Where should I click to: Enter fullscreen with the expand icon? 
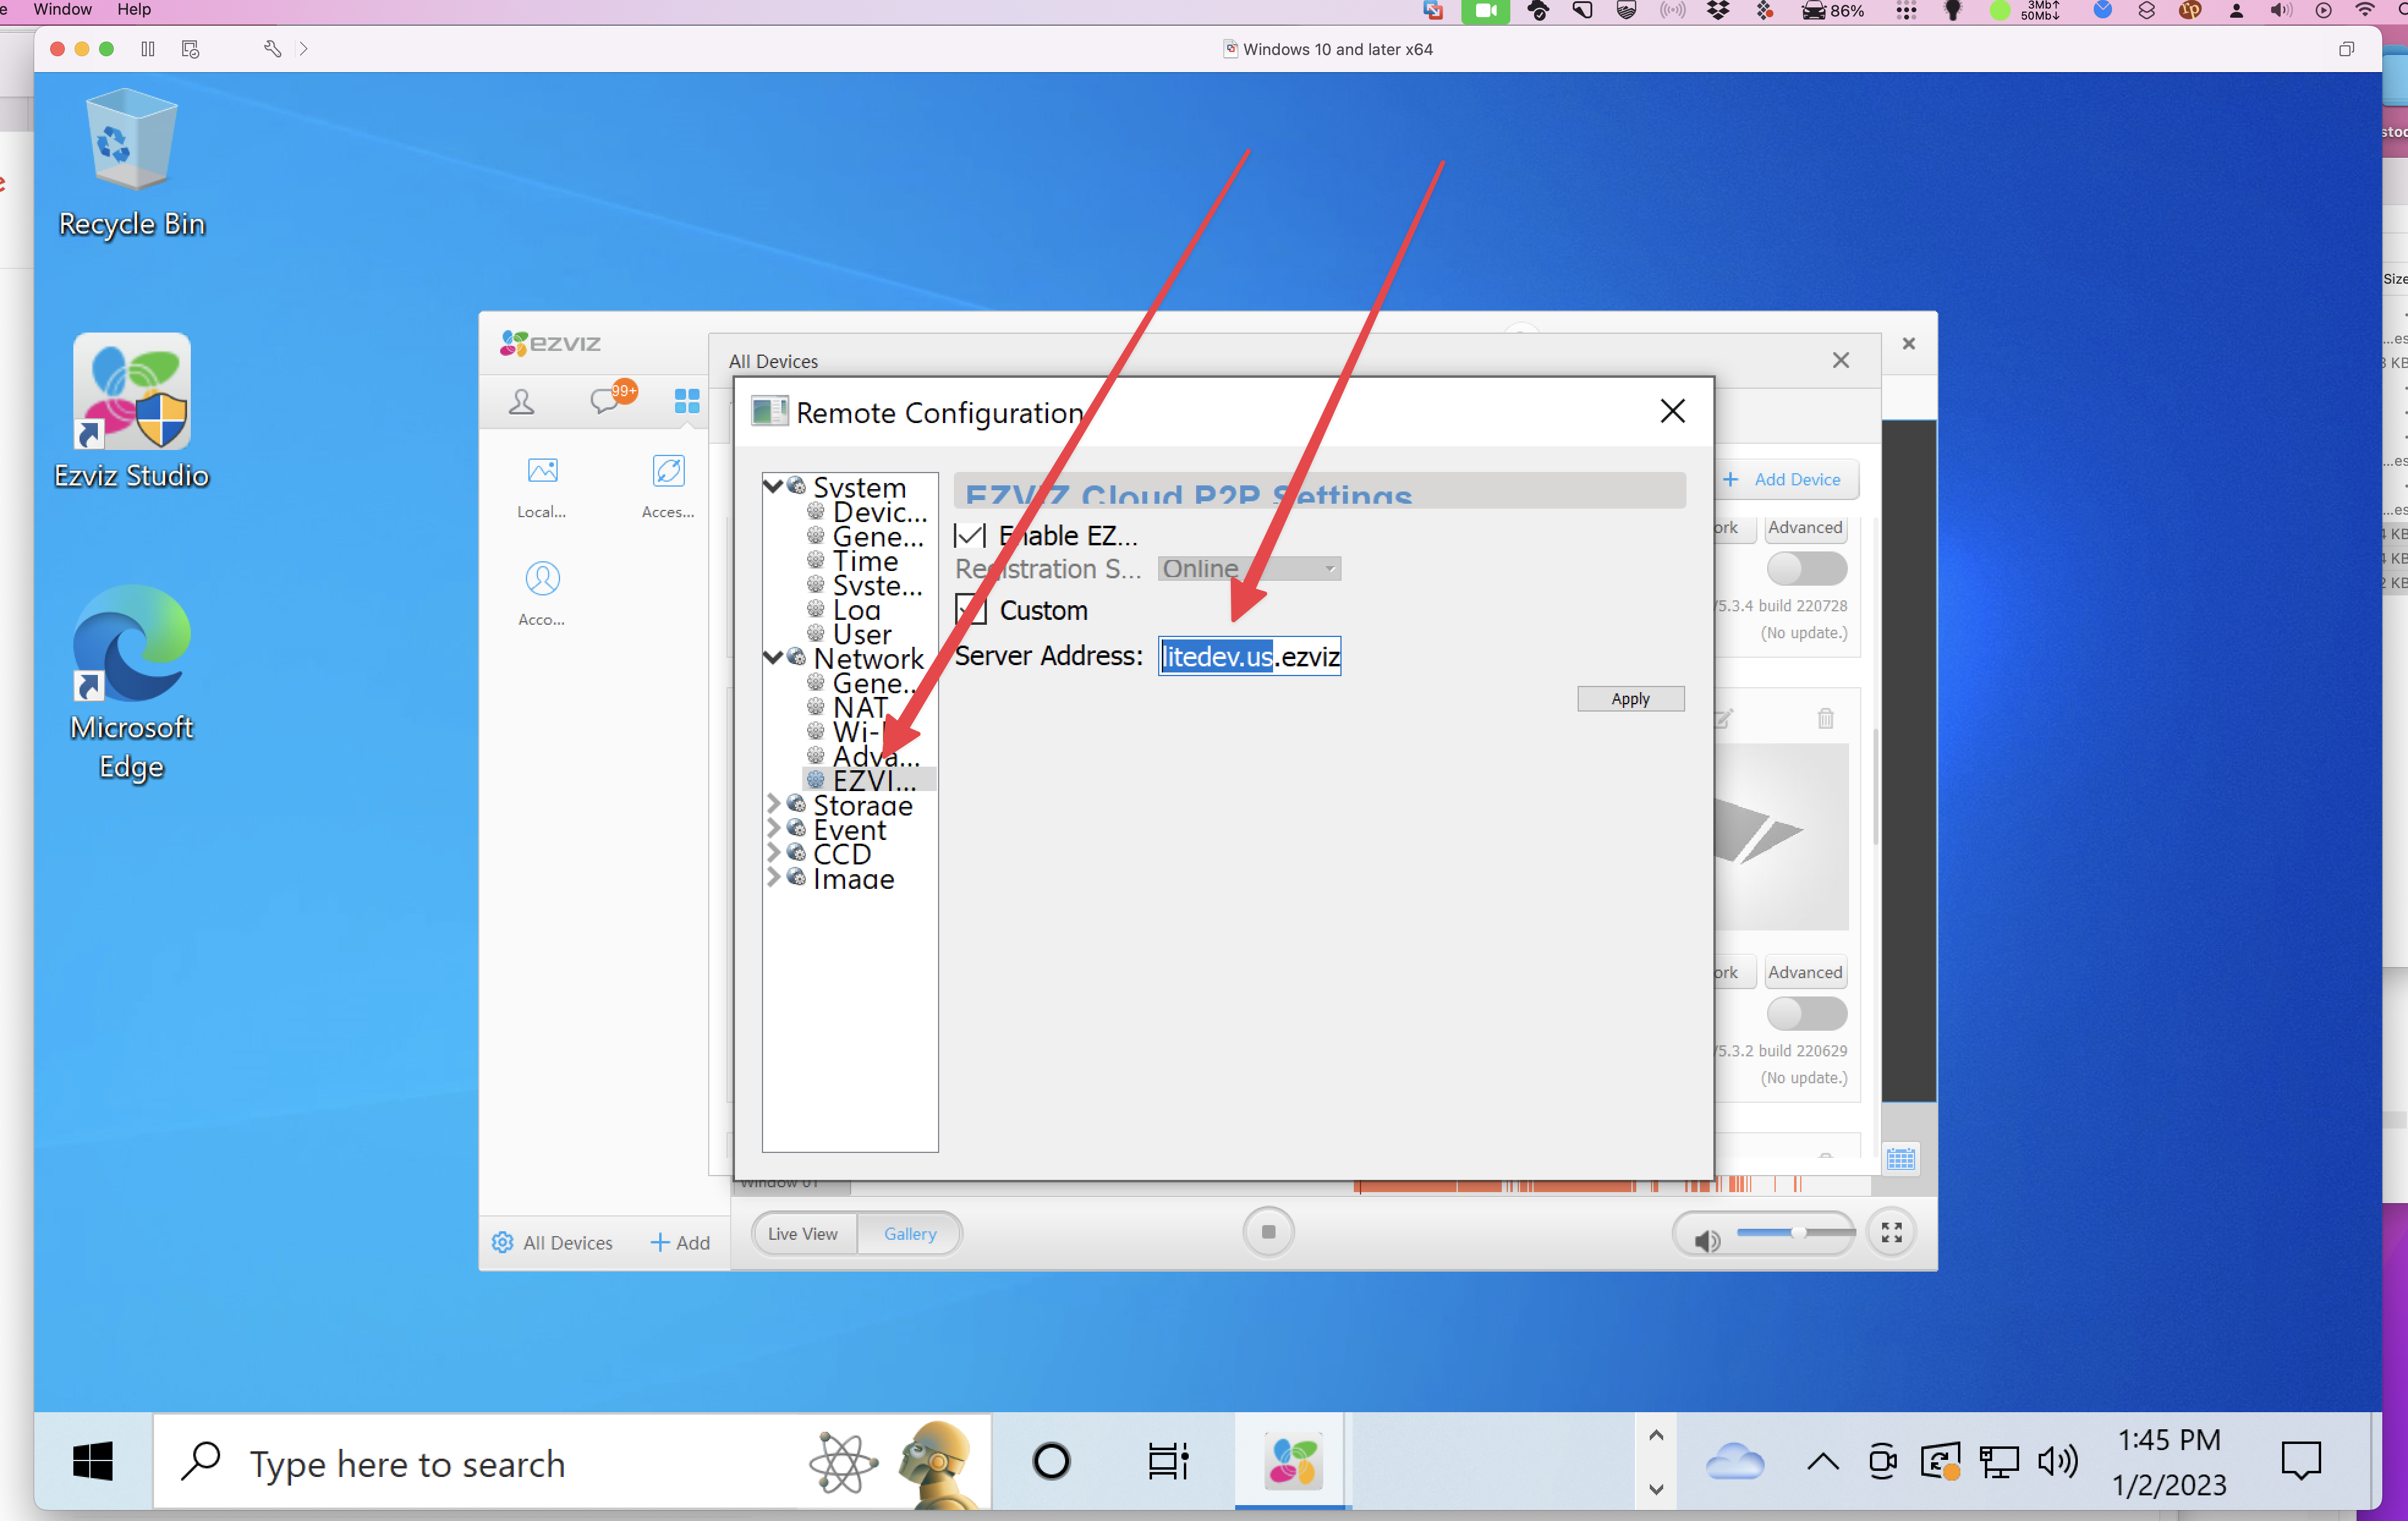1891,1232
